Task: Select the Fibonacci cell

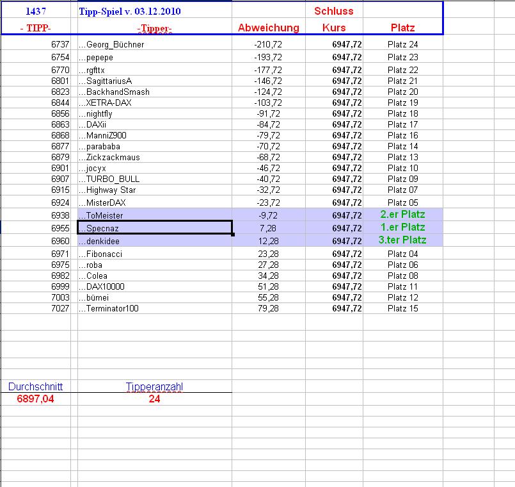Action: tap(155, 254)
